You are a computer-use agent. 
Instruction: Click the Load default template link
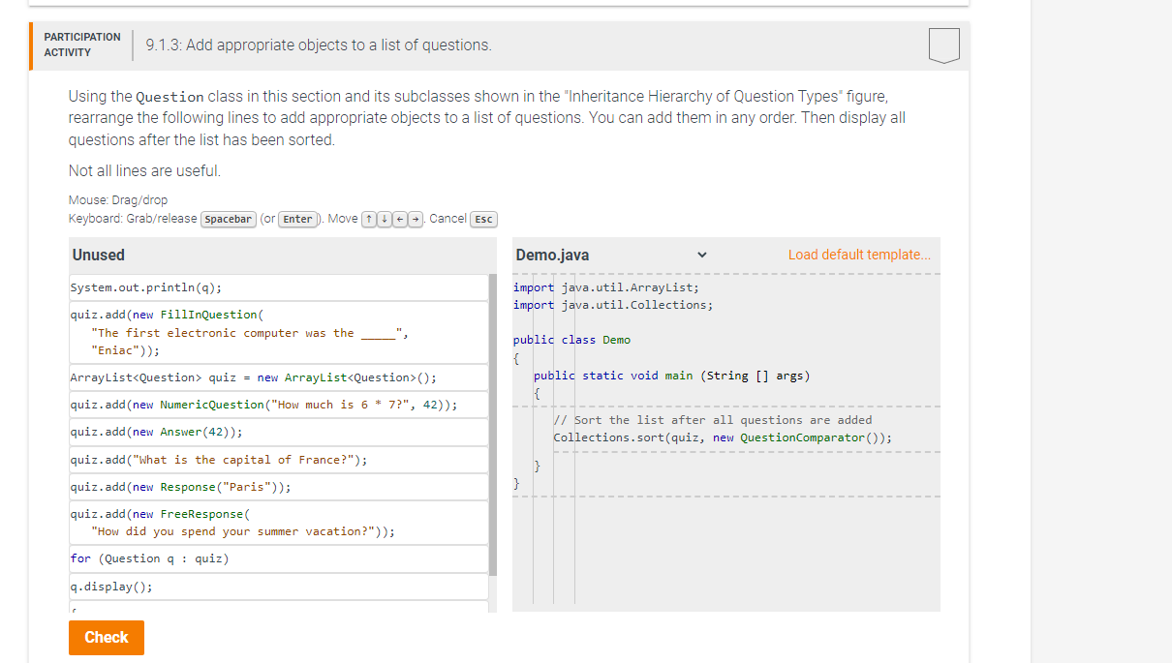pyautogui.click(x=858, y=255)
